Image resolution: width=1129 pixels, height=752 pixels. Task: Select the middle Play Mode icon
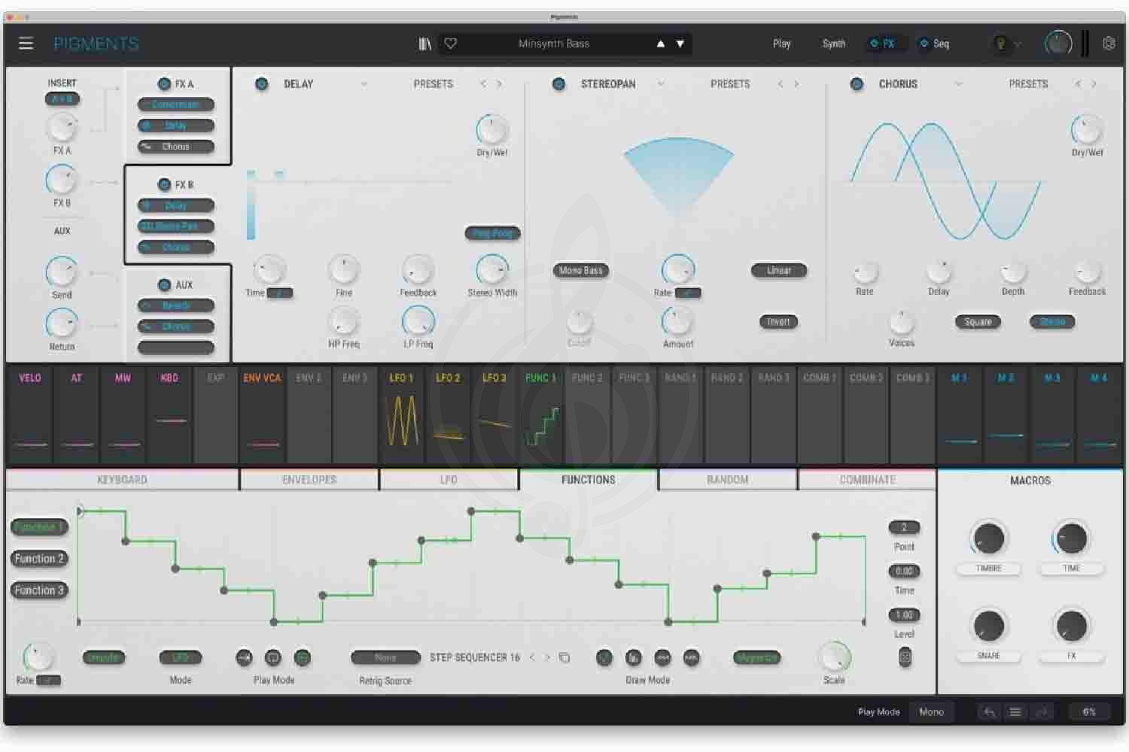click(273, 657)
